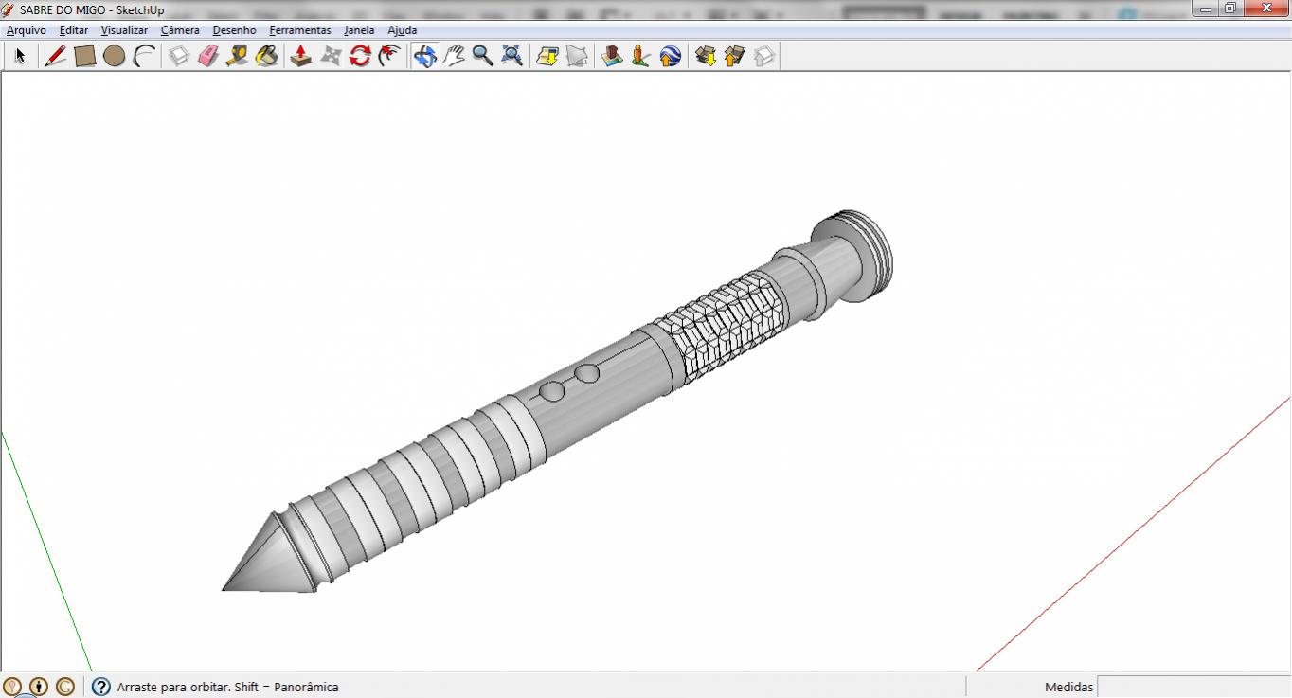
Task: Pick the Circle drawing tool
Action: point(115,57)
